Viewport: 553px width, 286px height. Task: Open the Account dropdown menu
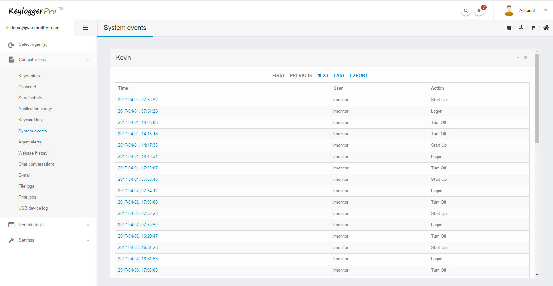click(x=527, y=10)
